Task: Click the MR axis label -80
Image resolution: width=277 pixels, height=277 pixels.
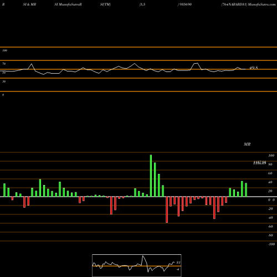Action: [x=270, y=235]
